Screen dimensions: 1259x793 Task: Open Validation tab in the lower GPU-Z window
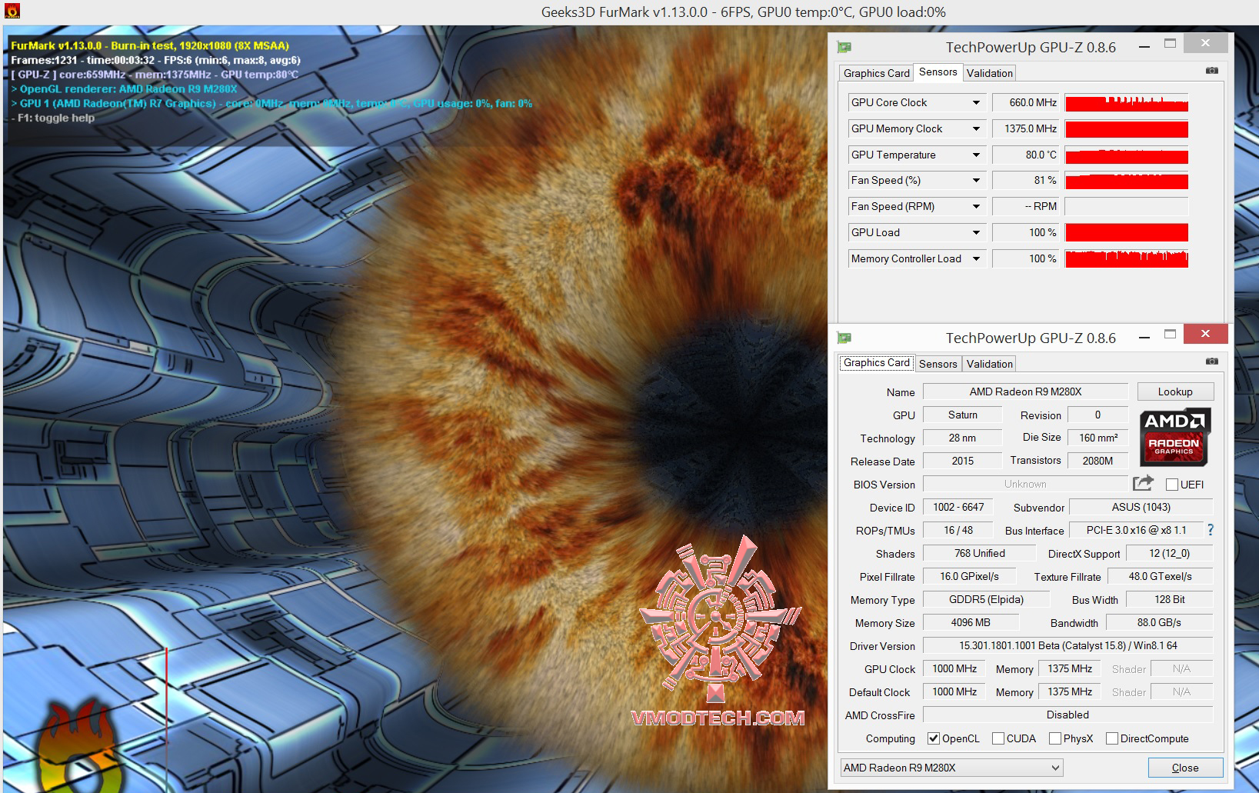coord(989,364)
